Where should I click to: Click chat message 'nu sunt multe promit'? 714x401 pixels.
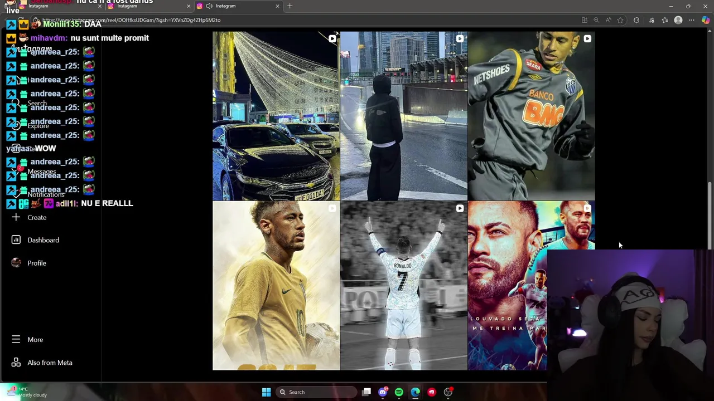tap(109, 38)
